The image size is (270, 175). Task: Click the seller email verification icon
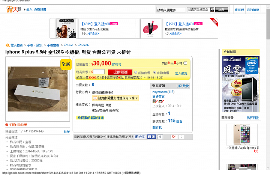(161, 101)
